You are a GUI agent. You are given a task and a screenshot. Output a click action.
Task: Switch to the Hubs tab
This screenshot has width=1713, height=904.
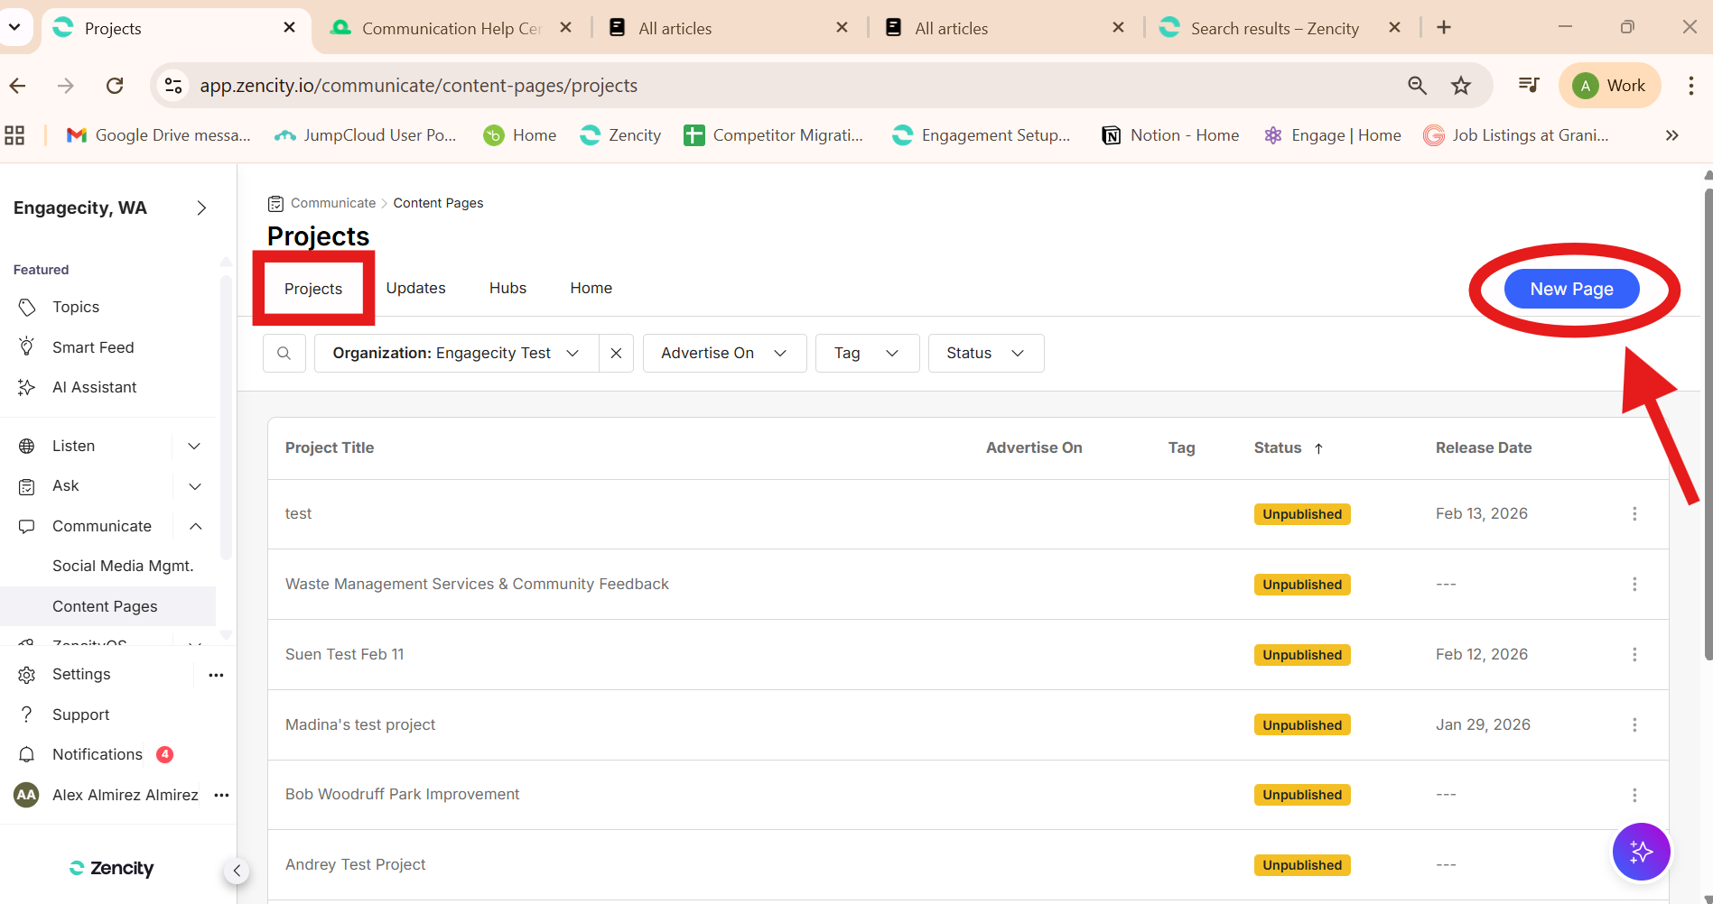[x=507, y=288]
